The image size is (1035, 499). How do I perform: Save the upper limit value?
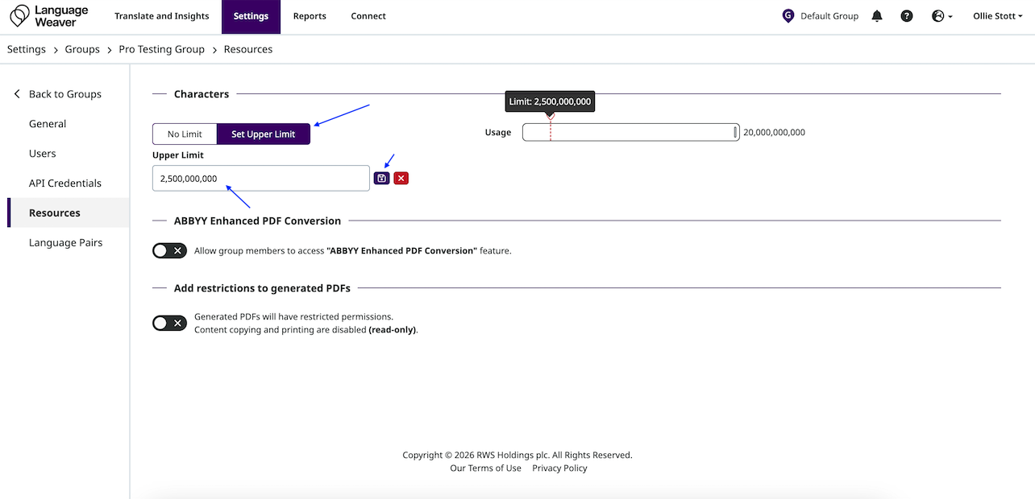tap(382, 178)
